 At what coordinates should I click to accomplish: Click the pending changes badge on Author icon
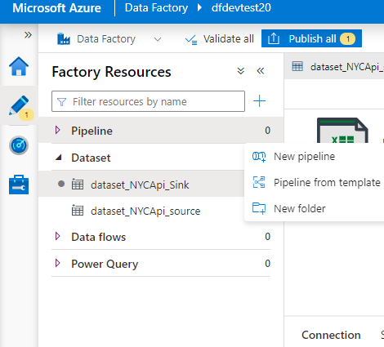click(26, 115)
